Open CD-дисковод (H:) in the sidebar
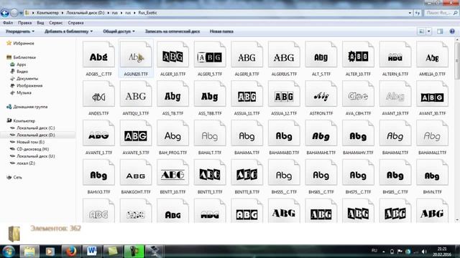The width and height of the screenshot is (460, 258). [32, 149]
